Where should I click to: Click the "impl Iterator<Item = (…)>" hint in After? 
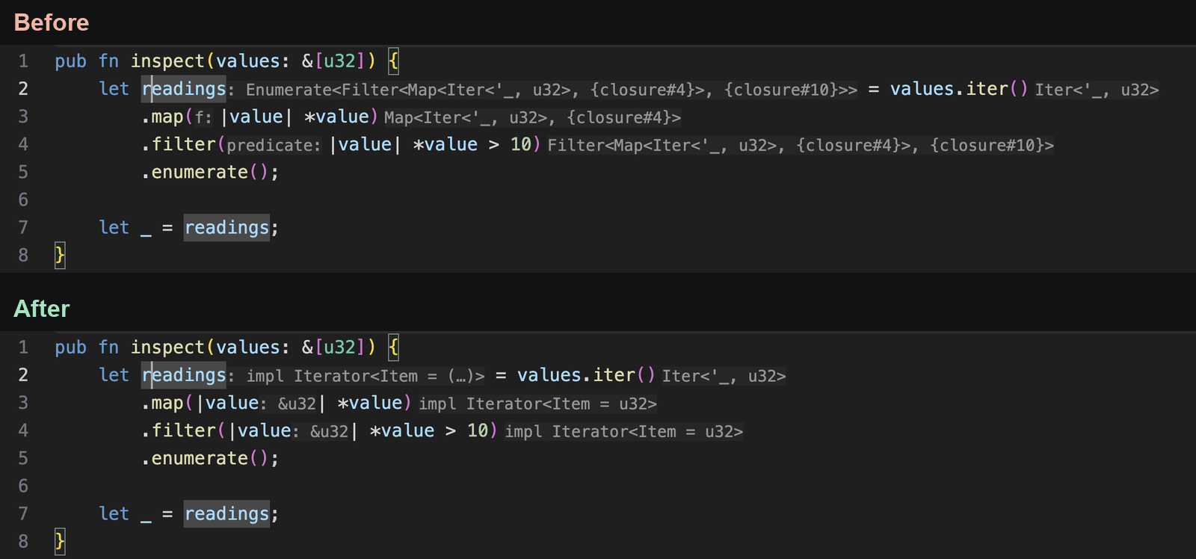coord(366,376)
